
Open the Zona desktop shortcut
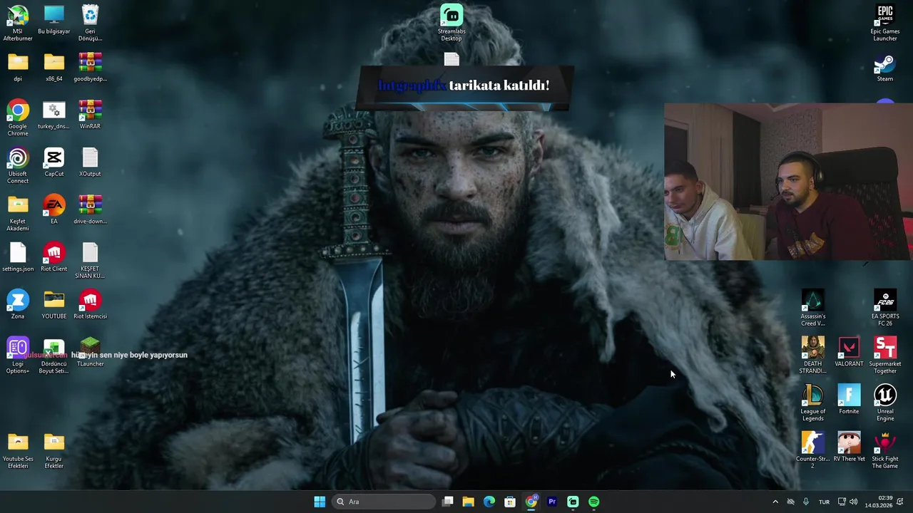pyautogui.click(x=18, y=305)
